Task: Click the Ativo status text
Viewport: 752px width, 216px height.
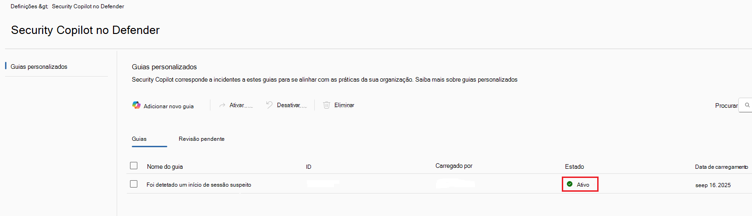Action: pos(583,185)
